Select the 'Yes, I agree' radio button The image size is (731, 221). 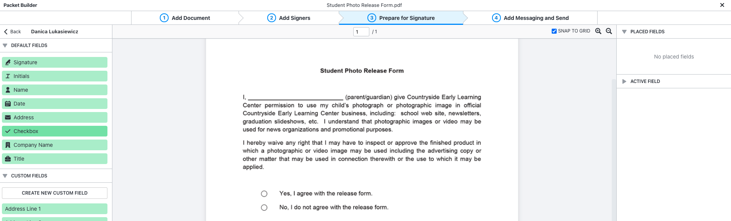coord(264,194)
